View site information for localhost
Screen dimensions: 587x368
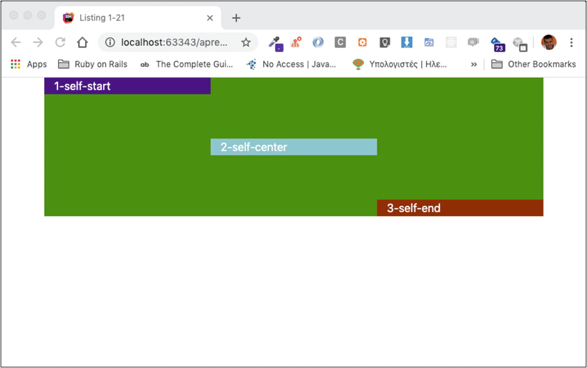click(110, 42)
